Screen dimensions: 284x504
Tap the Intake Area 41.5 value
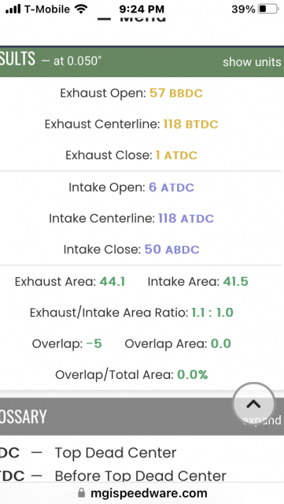pos(235,282)
